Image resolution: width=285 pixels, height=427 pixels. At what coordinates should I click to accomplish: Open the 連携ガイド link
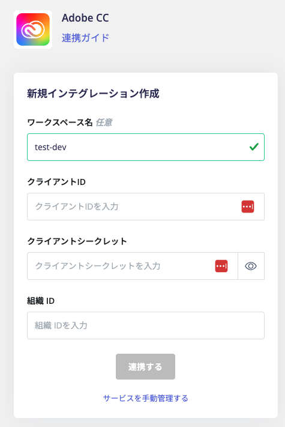[x=85, y=38]
